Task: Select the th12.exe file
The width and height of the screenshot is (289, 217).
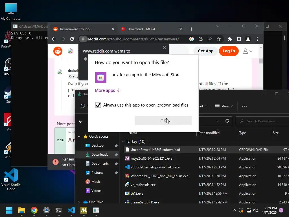Action: 206,193
